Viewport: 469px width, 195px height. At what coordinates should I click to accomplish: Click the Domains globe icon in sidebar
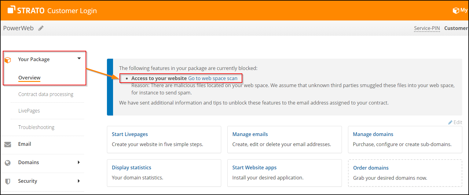tap(8, 163)
